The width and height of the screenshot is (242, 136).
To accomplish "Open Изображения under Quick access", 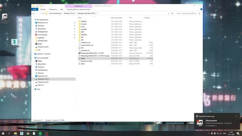I will point(43,32).
